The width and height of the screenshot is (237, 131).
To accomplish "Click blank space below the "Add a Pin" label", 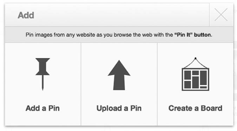I will [x=42, y=119].
